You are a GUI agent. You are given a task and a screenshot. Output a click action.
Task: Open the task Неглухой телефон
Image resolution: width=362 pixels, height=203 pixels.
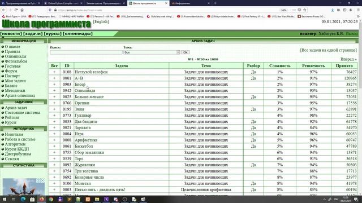[91, 72]
